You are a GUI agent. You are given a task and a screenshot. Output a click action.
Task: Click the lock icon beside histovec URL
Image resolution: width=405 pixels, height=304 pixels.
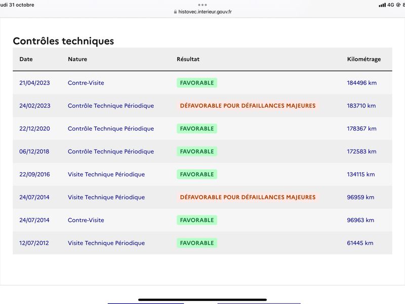coord(175,12)
